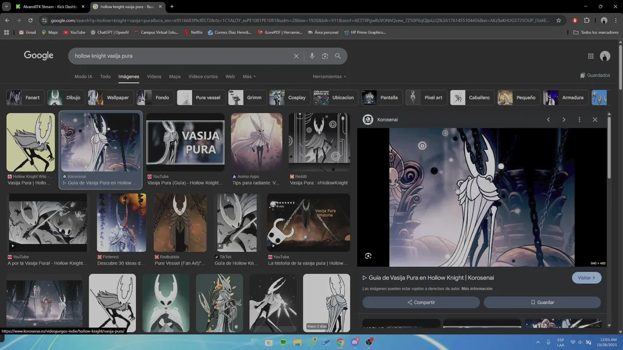This screenshot has width=623, height=350.
Task: Open the VASIJA PURA YouTube thumbnail
Action: coord(185,142)
